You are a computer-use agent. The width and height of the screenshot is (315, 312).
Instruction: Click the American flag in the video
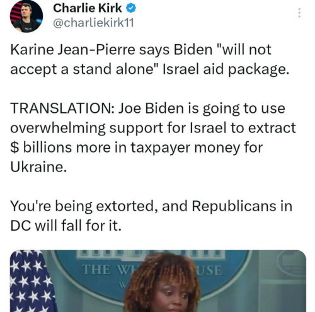click(31, 281)
